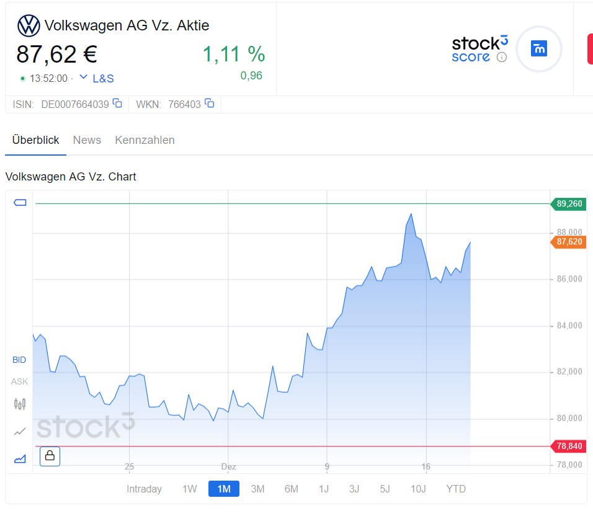Click the lock icon in chart
Viewport: 593px width, 516px height.
[x=50, y=456]
